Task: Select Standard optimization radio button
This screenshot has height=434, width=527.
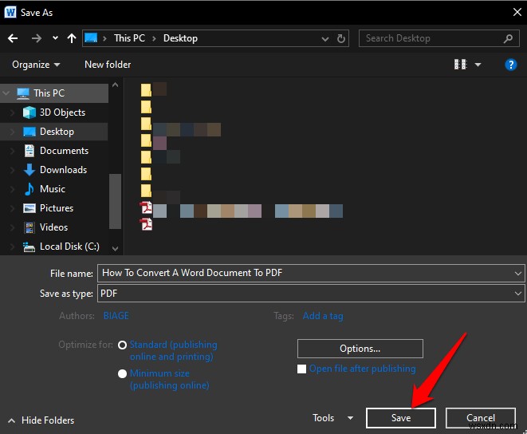Action: click(x=122, y=345)
